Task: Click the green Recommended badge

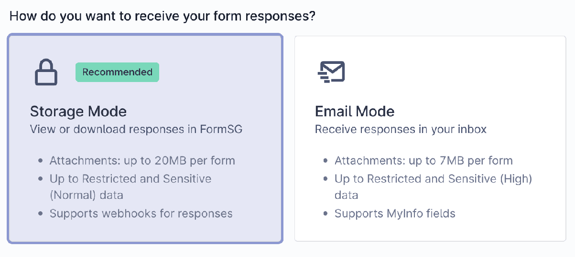Action: [117, 72]
